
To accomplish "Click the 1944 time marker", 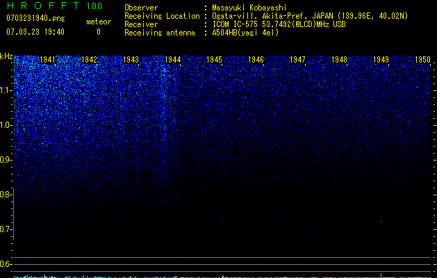I will [172, 60].
